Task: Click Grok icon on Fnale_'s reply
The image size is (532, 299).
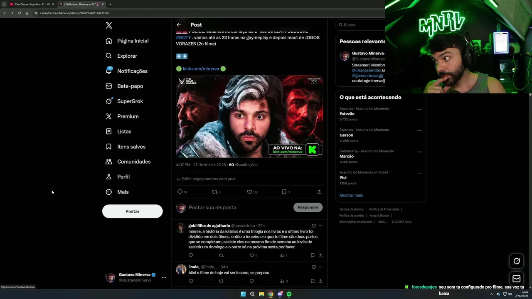Action: click(x=314, y=267)
